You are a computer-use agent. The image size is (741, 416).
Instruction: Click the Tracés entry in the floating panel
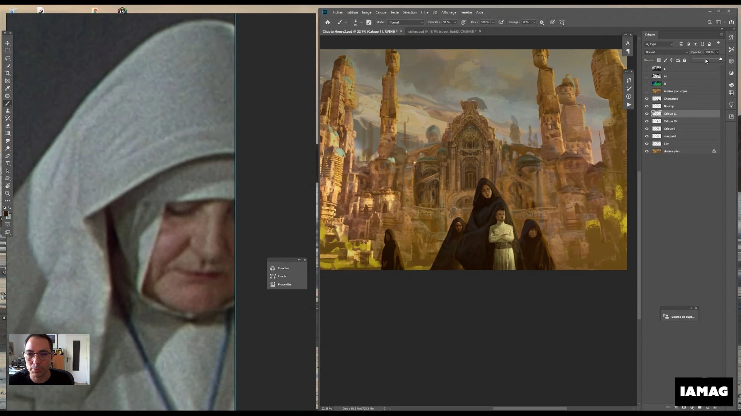coord(282,276)
